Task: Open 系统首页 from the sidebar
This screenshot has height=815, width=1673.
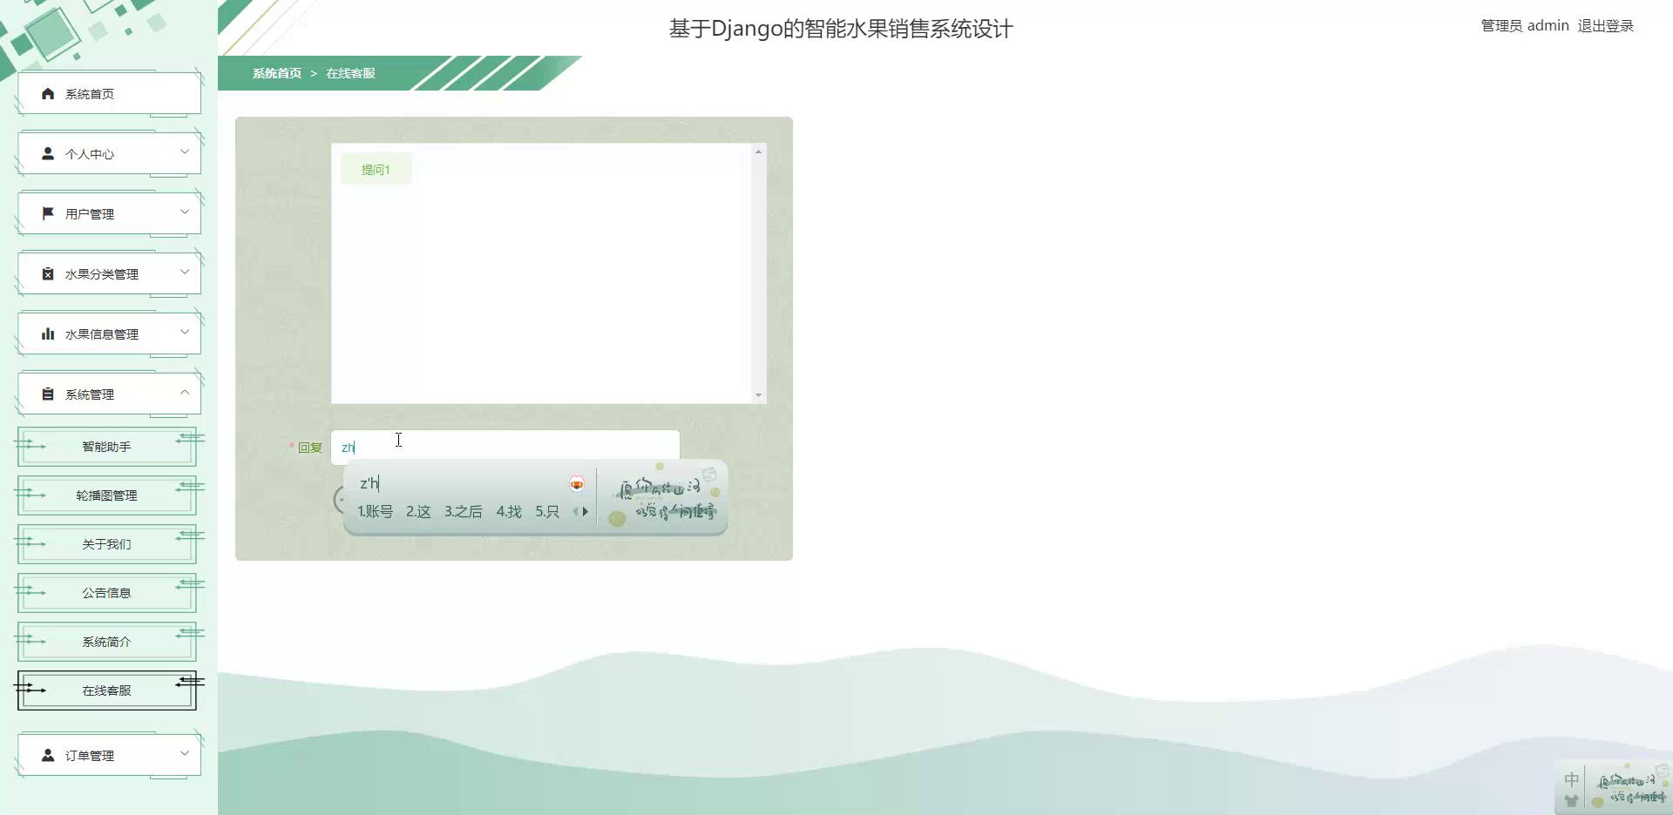Action: point(109,93)
